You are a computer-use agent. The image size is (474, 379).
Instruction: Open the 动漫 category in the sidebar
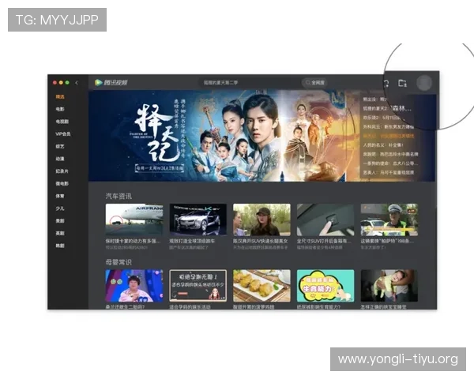click(60, 159)
